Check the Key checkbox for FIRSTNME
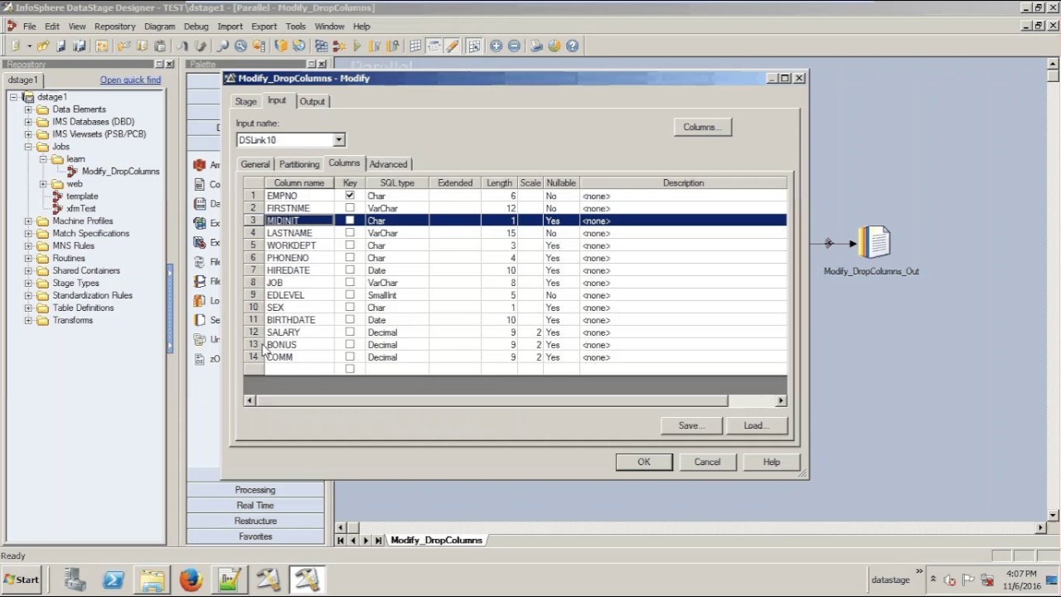 [350, 208]
